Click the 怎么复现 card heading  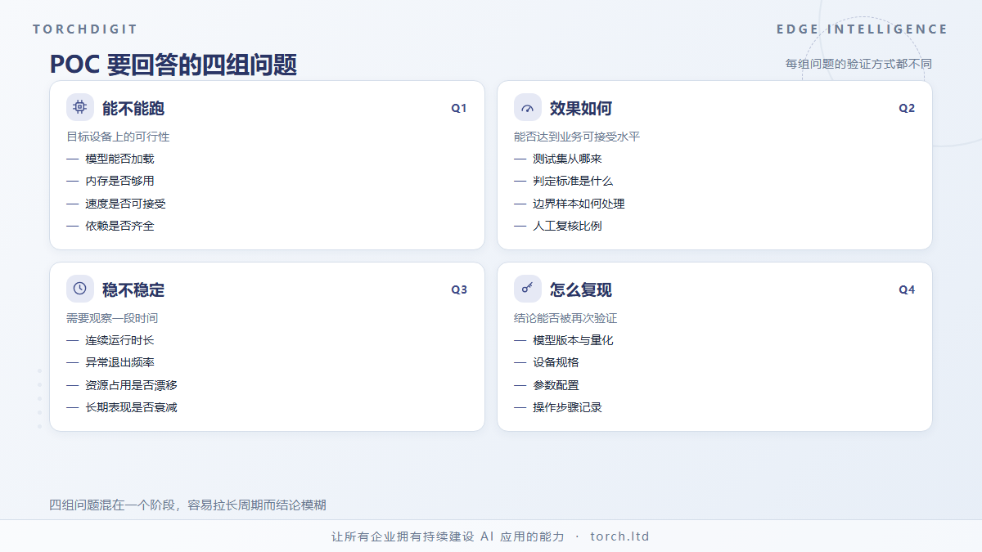581,290
